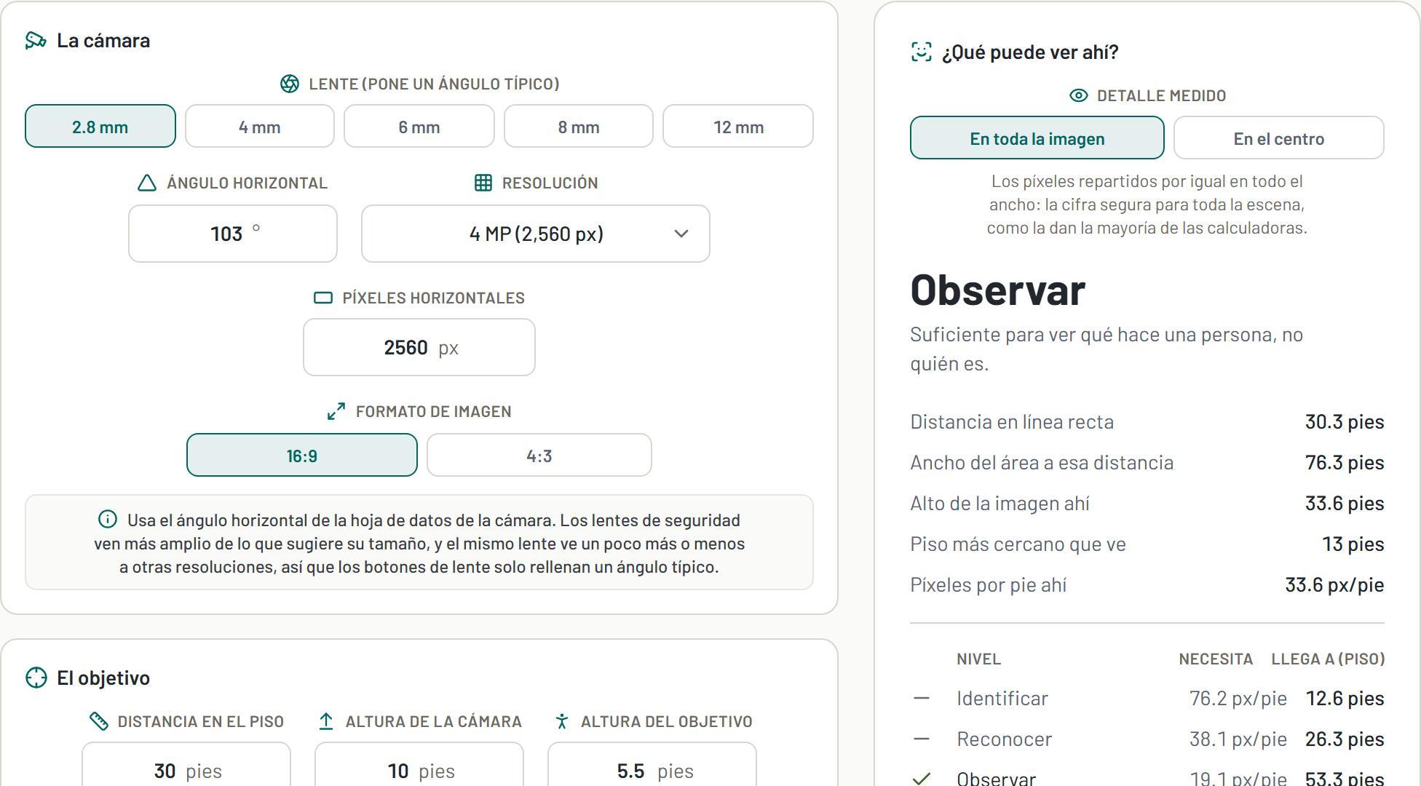Click the face-scan icon by ¿Qué puede ver ahí?

tap(922, 52)
